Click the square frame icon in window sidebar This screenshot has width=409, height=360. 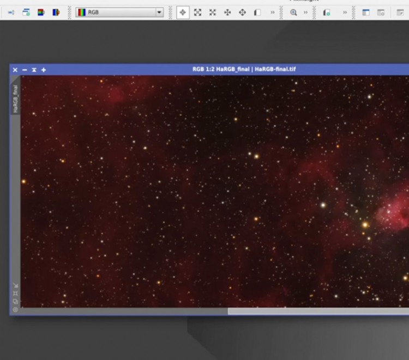point(15,294)
